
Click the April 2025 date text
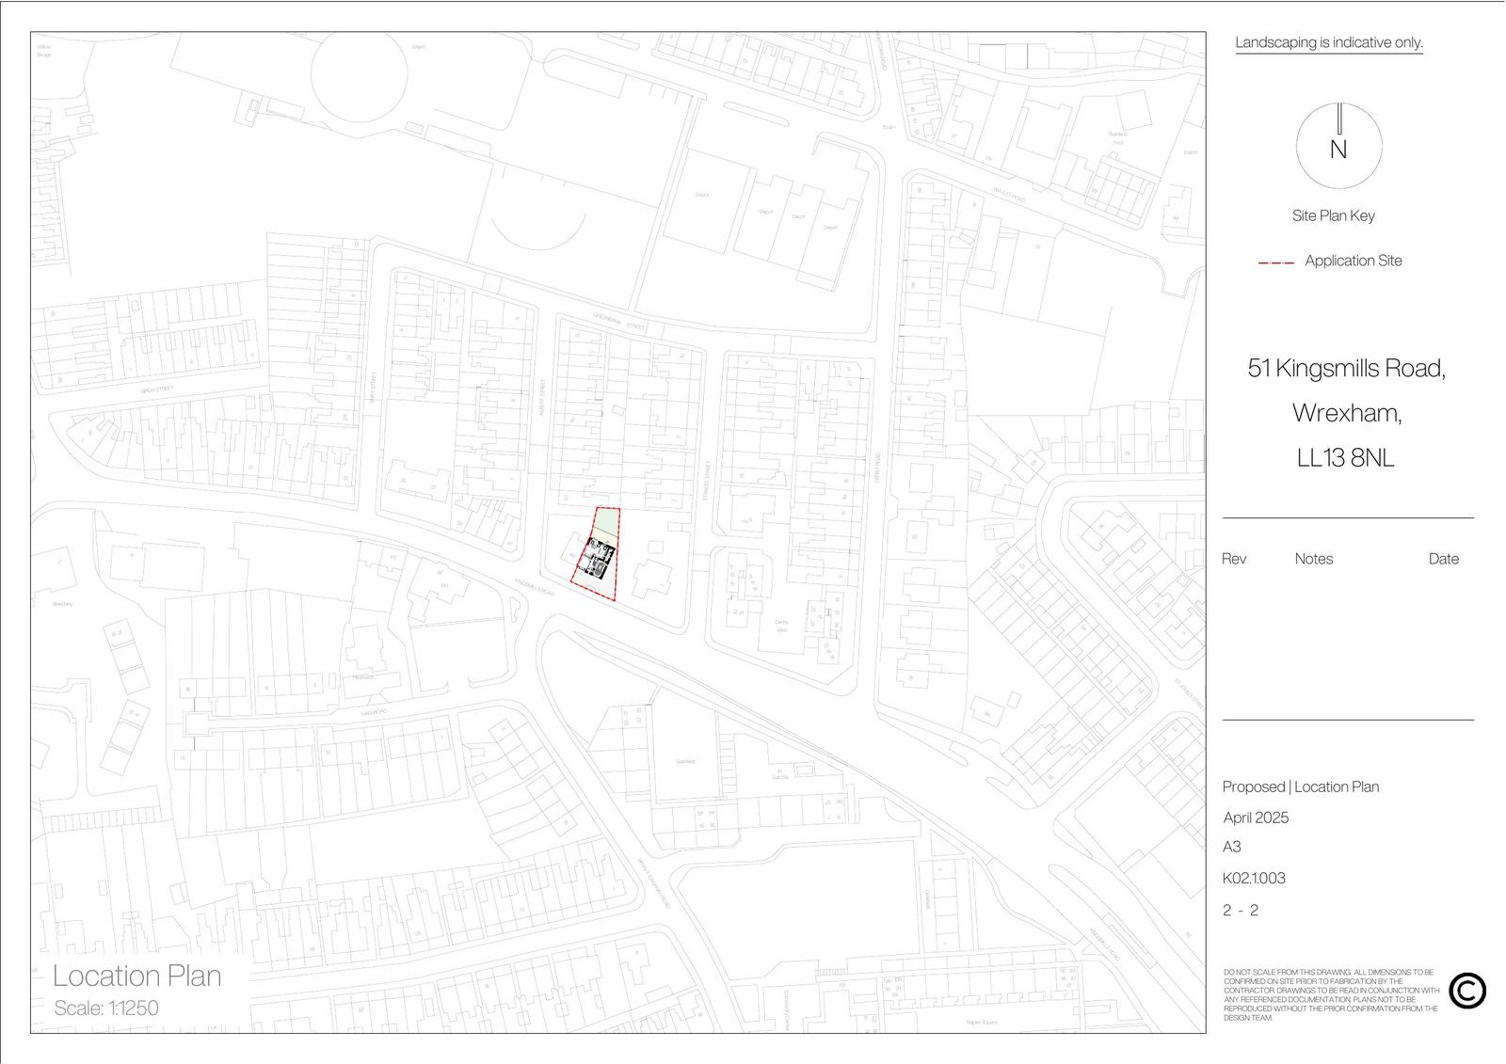point(1256,818)
